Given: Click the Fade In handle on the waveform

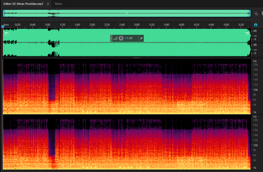Looking at the screenshot, I should 6,33.
